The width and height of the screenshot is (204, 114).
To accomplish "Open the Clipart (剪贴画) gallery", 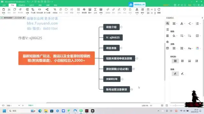I will tap(84, 10).
